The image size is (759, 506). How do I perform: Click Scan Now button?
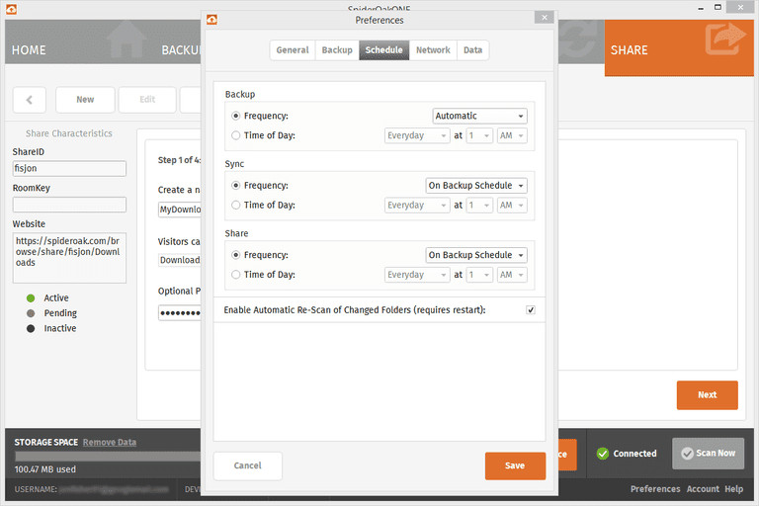(708, 454)
